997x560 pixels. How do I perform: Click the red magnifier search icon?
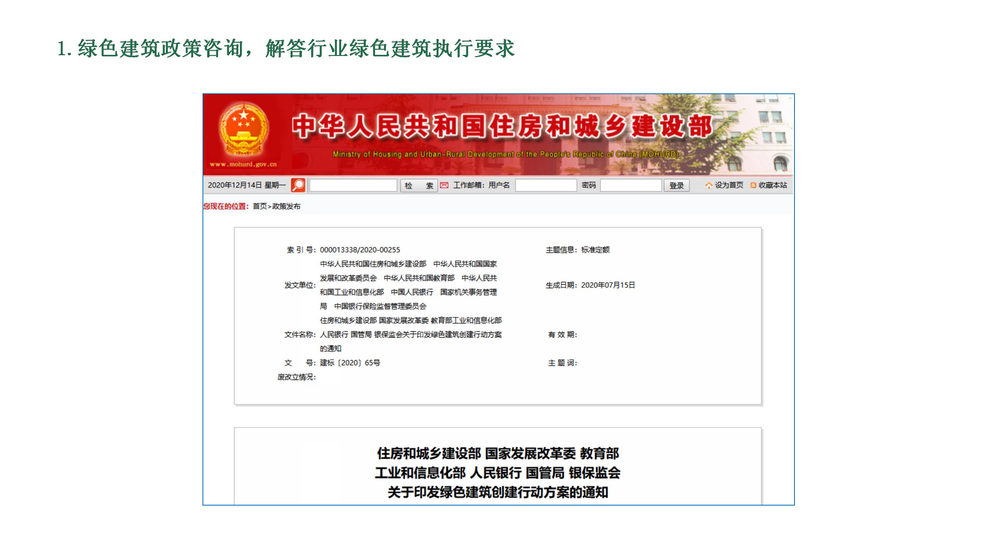point(298,185)
